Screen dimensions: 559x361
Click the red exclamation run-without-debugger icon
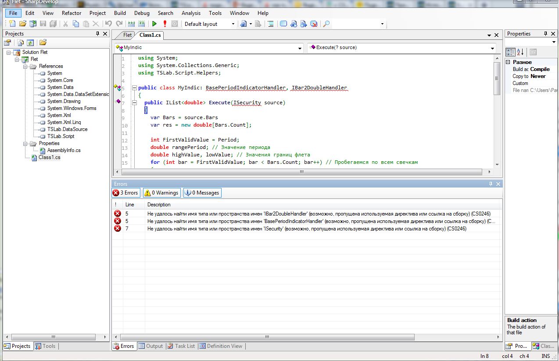165,24
